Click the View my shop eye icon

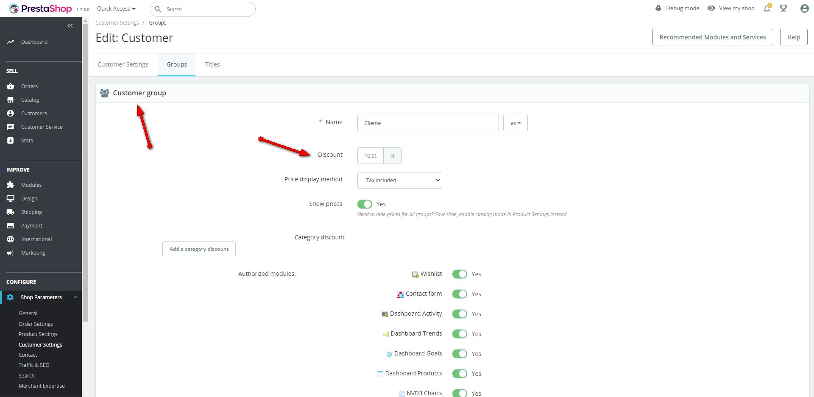pos(711,8)
